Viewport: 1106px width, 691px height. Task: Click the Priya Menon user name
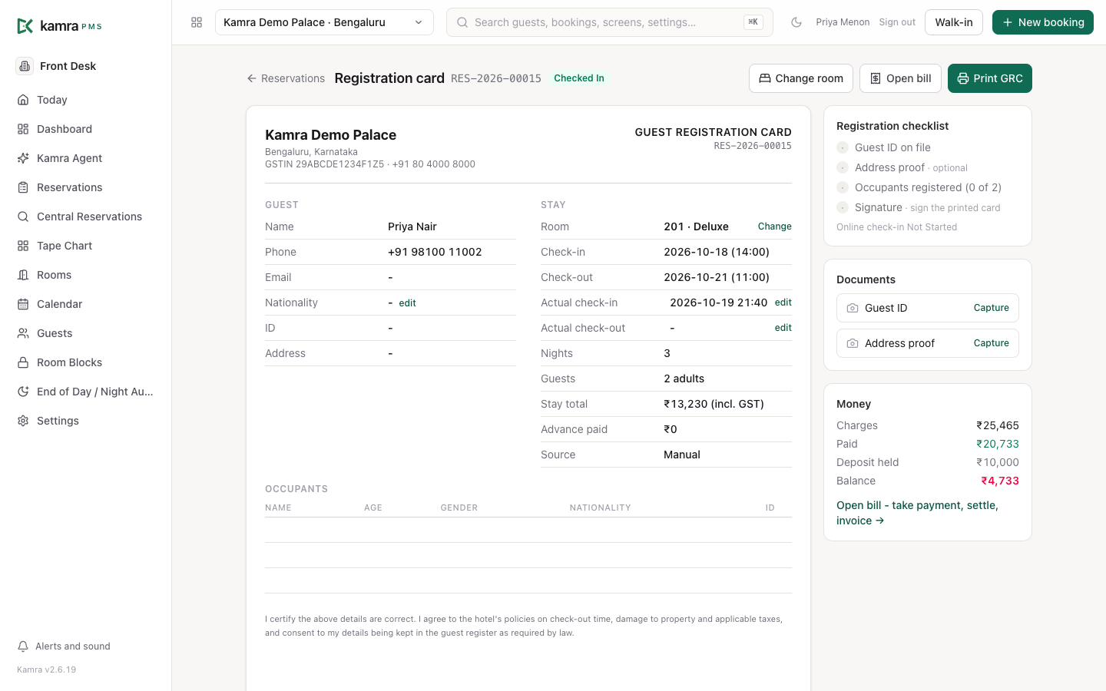coord(843,22)
